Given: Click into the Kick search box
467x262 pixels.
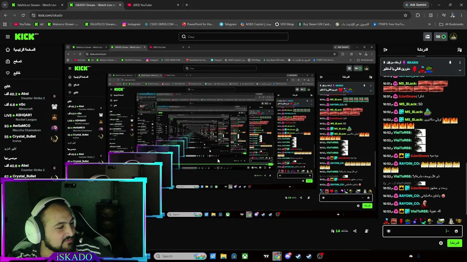Looking at the screenshot, I should pyautogui.click(x=233, y=36).
